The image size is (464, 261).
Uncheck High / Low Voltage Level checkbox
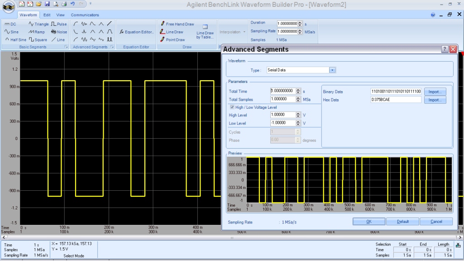click(x=232, y=107)
